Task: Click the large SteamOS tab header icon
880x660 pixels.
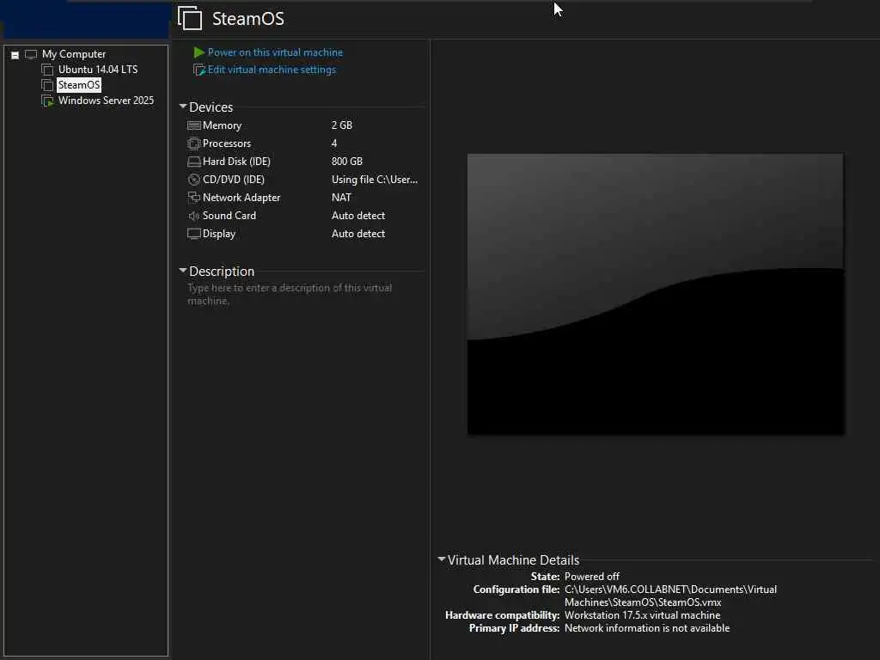Action: click(190, 18)
